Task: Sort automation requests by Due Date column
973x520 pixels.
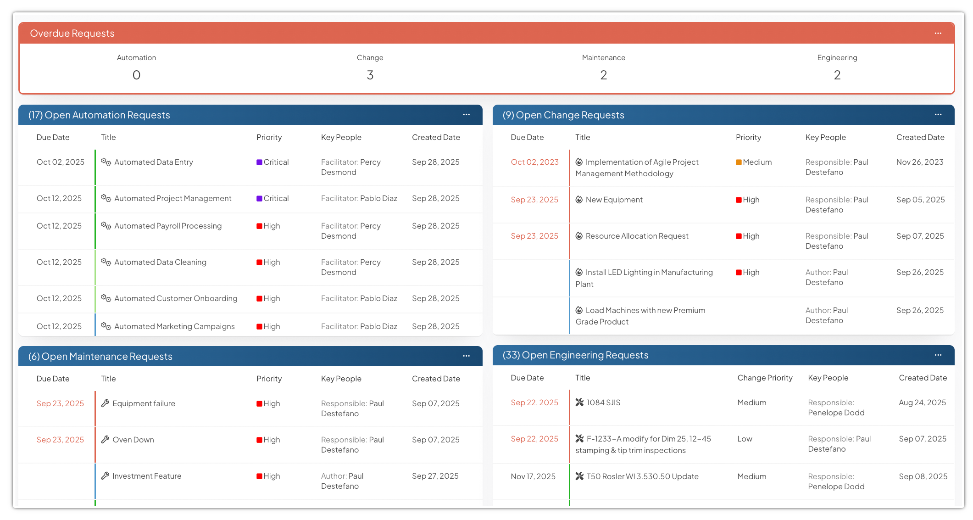Action: point(53,137)
